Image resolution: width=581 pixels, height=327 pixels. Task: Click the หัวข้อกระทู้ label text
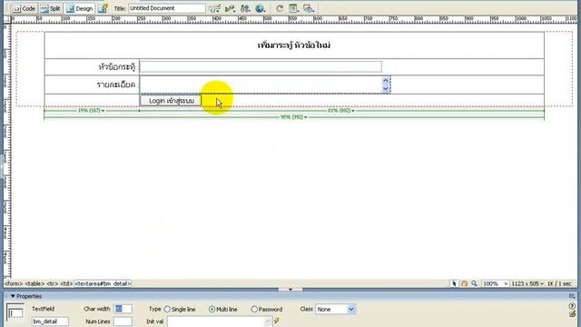(117, 67)
